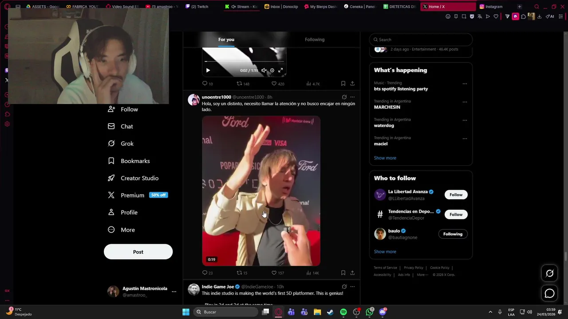568x319 pixels.
Task: Share unoentre1000's post
Action: [352, 273]
